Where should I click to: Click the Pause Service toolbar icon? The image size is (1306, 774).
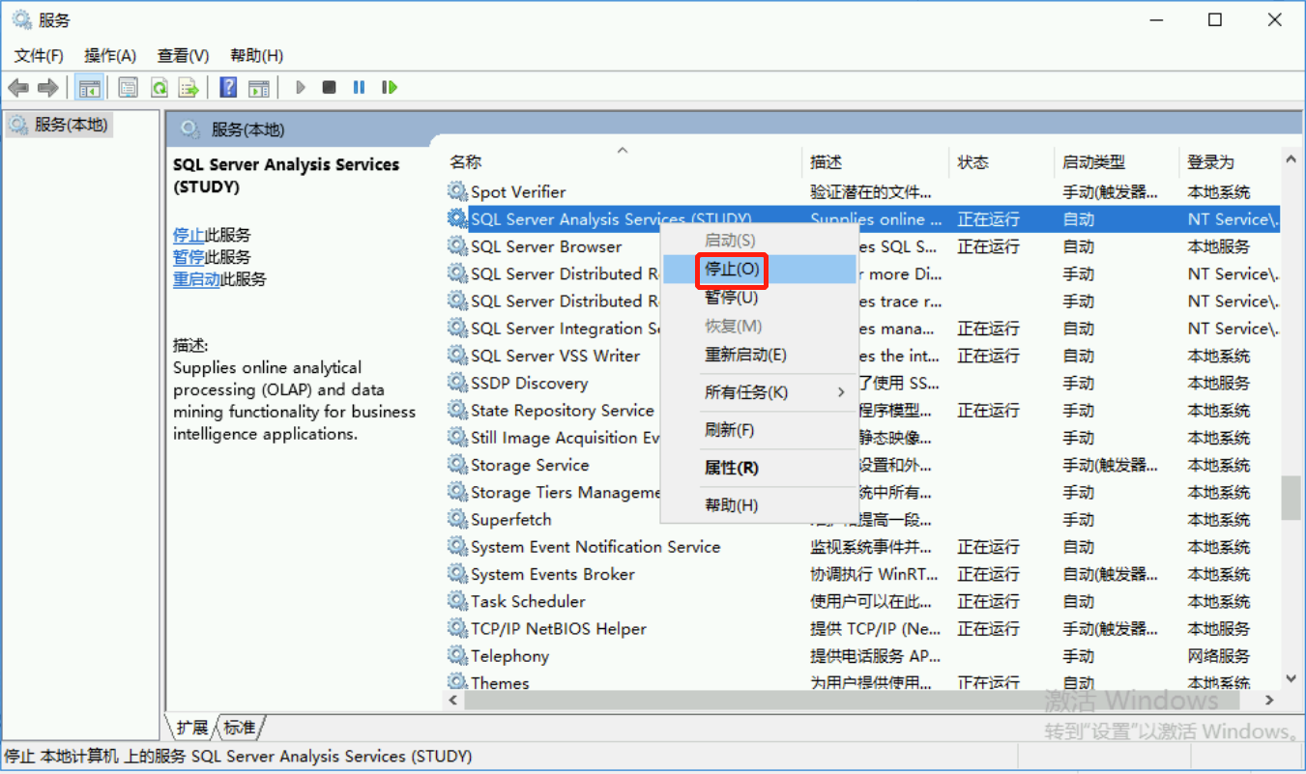click(359, 88)
